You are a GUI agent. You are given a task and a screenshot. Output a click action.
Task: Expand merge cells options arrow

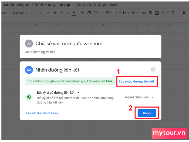101,13
